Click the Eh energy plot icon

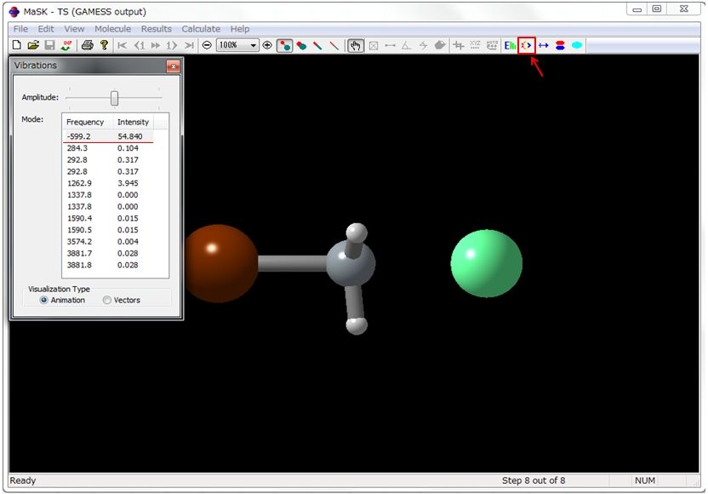[x=509, y=44]
